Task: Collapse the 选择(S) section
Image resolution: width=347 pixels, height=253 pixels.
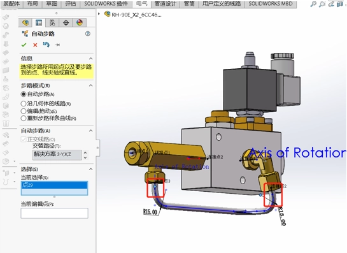Action: point(91,169)
